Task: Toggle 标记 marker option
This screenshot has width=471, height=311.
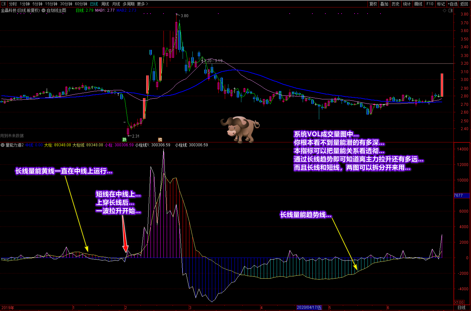Action: click(x=441, y=4)
